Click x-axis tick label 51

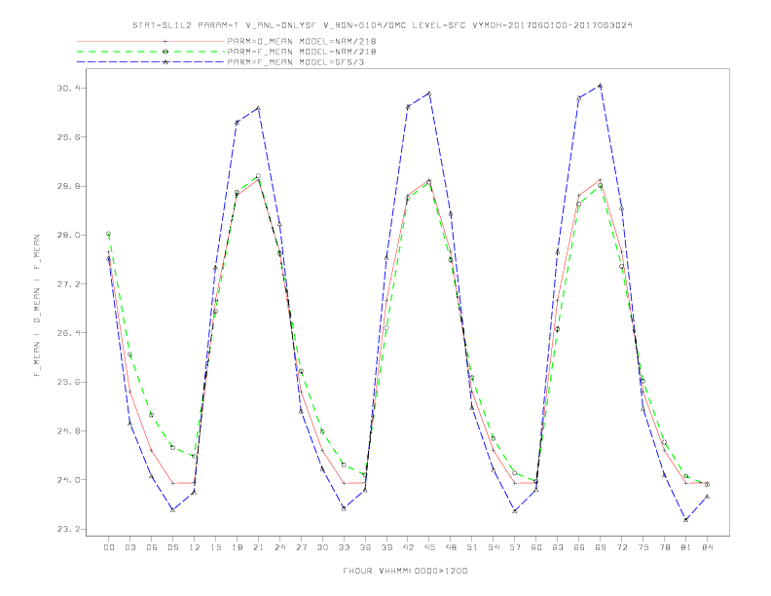[x=472, y=547]
